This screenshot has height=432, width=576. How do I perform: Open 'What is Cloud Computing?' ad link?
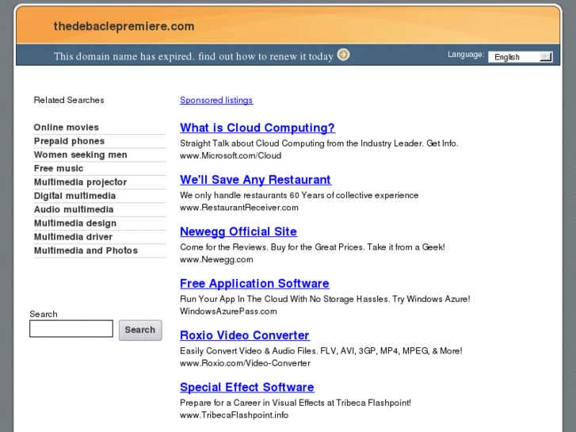pyautogui.click(x=257, y=128)
